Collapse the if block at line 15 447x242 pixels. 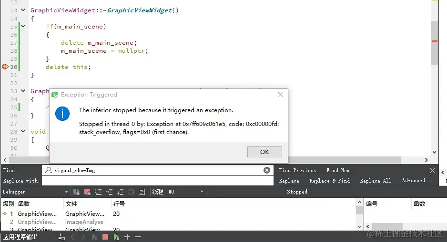click(23, 27)
